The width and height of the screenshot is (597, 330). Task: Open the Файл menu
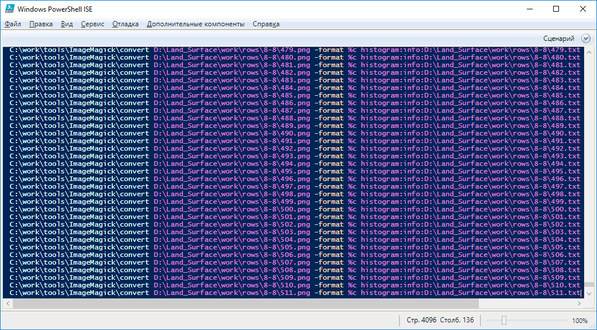(x=13, y=24)
